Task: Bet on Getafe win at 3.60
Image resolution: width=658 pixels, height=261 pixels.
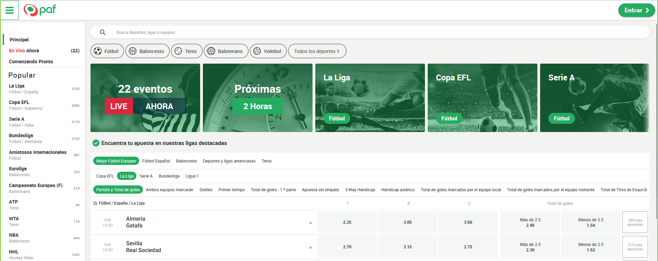Action: (468, 222)
